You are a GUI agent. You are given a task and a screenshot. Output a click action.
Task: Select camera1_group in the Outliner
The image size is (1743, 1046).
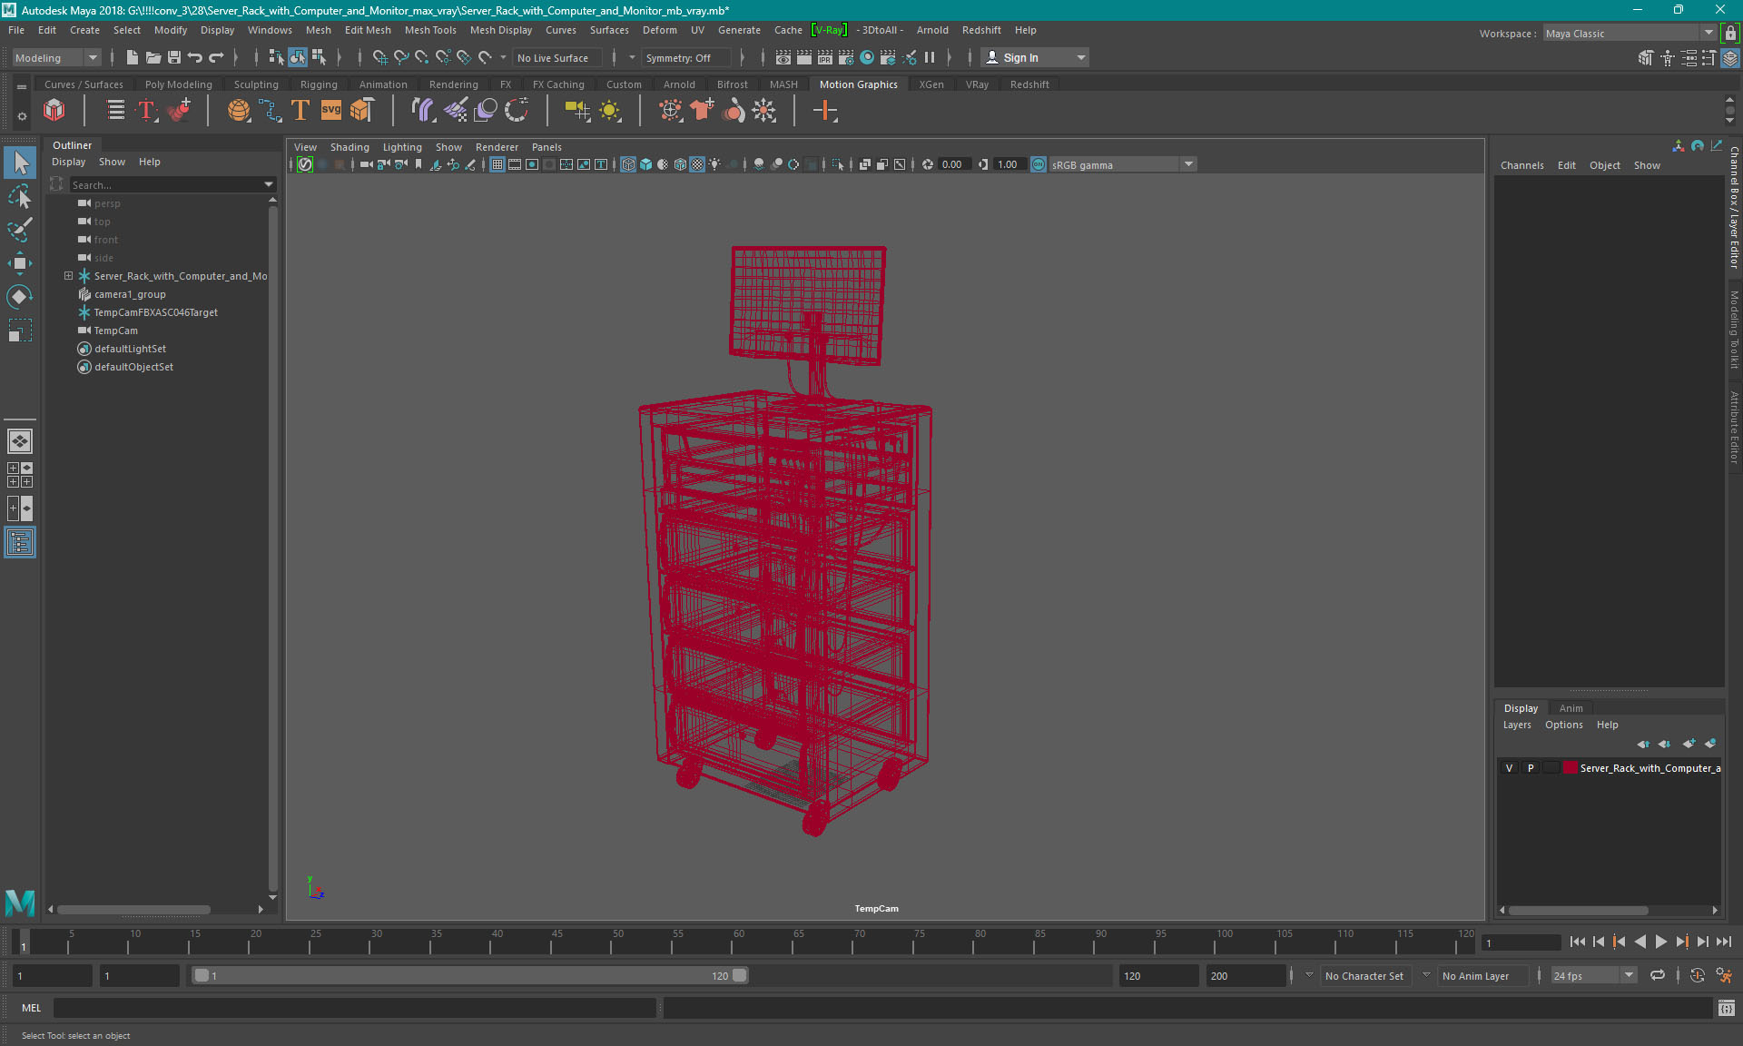pyautogui.click(x=129, y=294)
